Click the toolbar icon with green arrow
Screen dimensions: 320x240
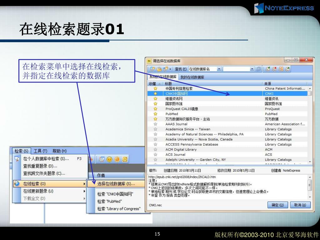(287, 69)
